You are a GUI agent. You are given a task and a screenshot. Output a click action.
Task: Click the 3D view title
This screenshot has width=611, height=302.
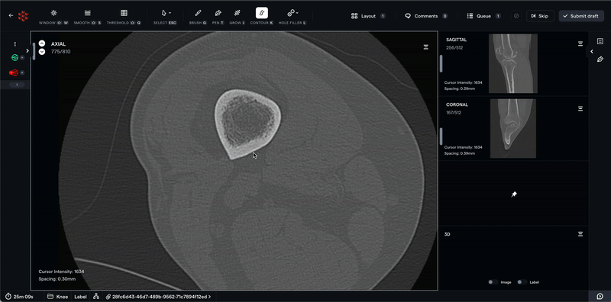(x=448, y=234)
